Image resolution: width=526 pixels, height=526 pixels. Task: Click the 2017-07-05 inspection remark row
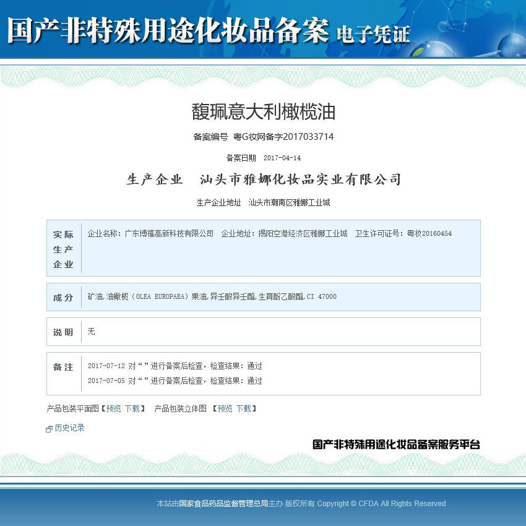[x=175, y=381]
